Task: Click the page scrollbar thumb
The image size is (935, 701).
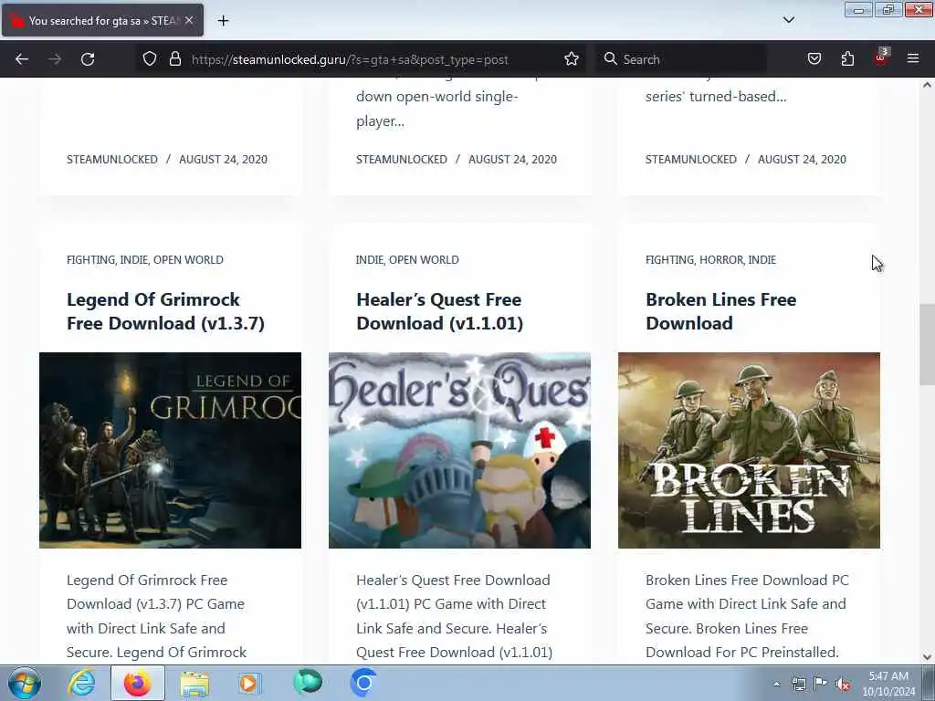Action: coord(927,344)
